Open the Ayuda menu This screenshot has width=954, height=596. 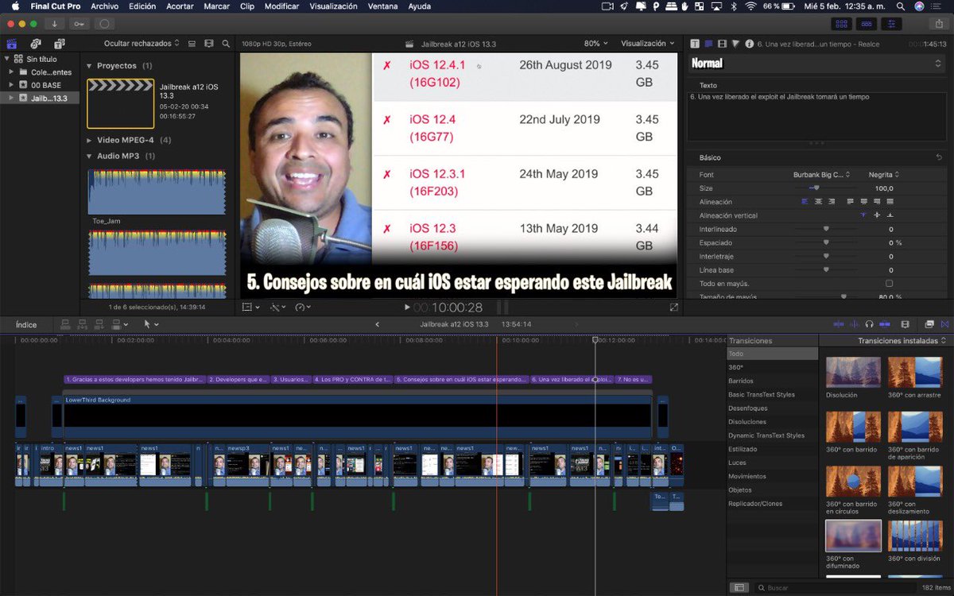(418, 6)
